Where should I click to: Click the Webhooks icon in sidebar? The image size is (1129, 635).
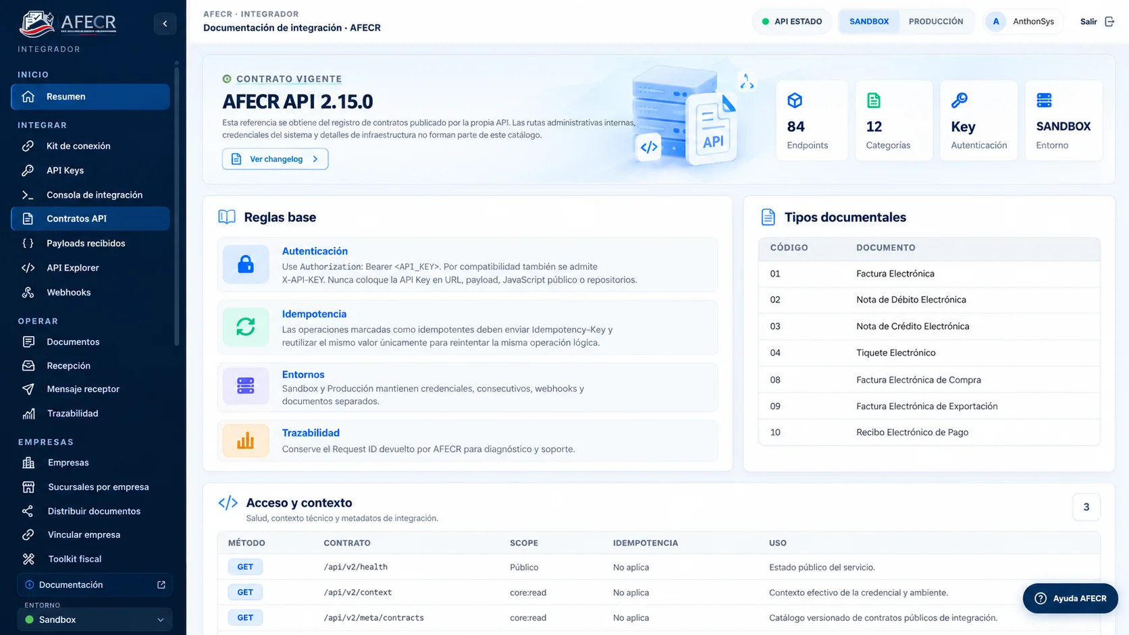(x=28, y=292)
